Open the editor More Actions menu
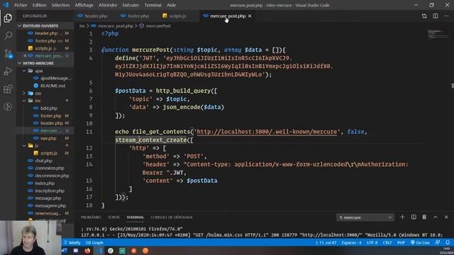Viewport: 454px width, 255px height. (446, 16)
